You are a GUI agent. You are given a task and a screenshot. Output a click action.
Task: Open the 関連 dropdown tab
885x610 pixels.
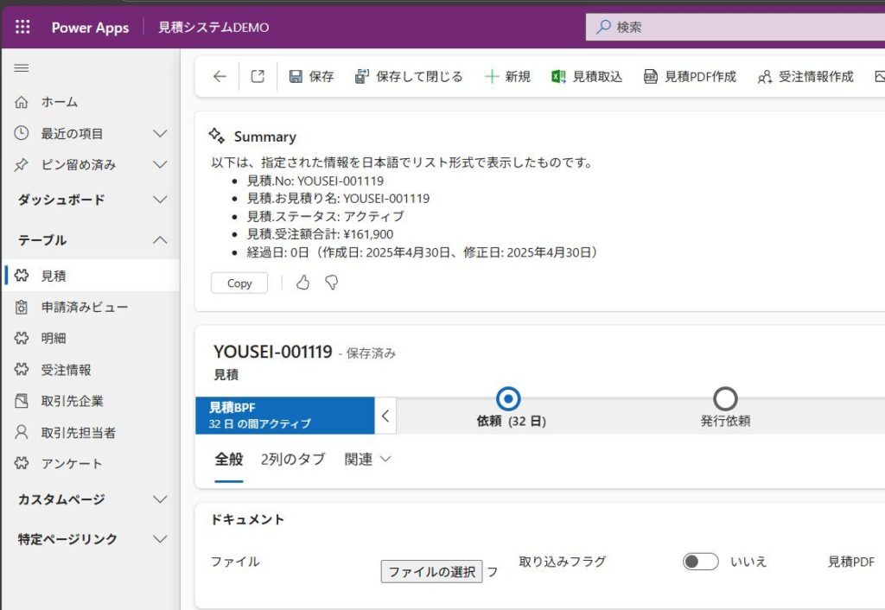[x=367, y=460]
